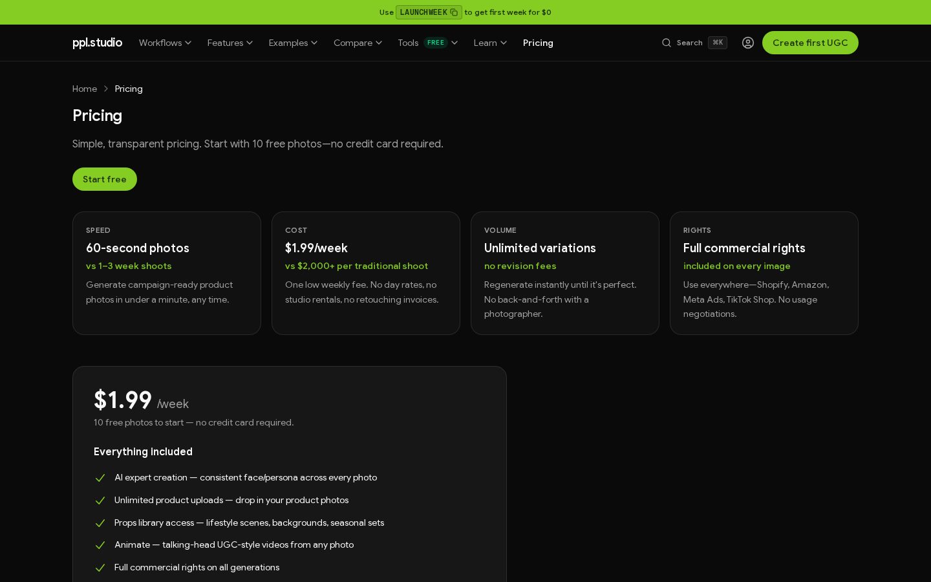
Task: Click the SPEED card label
Action: [98, 230]
